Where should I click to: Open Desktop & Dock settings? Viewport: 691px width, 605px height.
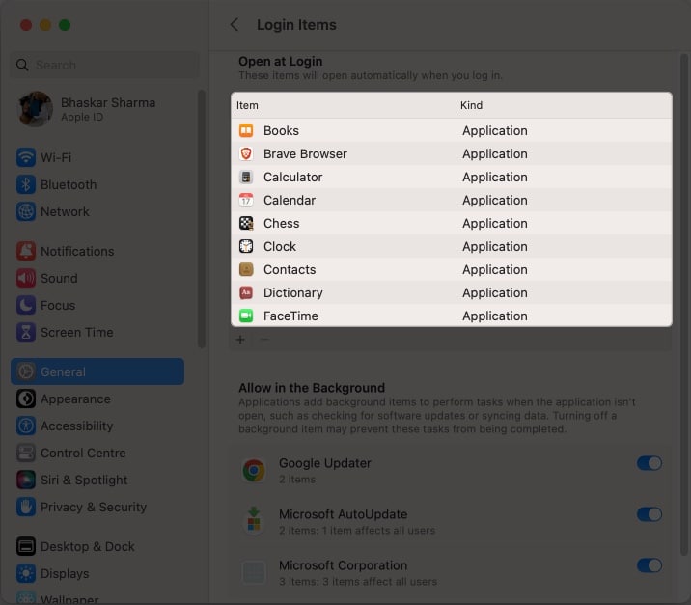click(x=97, y=546)
